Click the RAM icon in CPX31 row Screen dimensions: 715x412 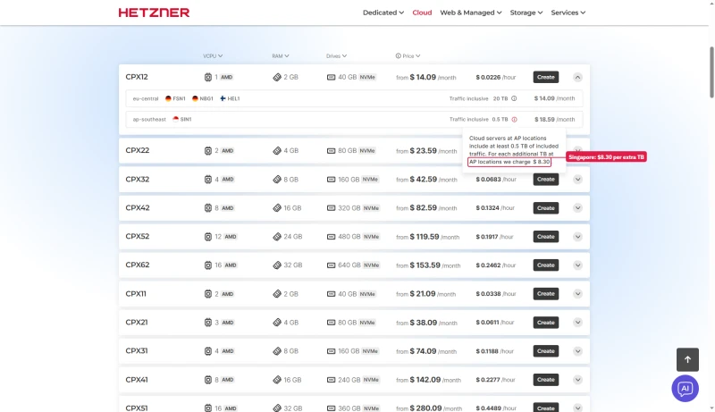click(x=277, y=351)
